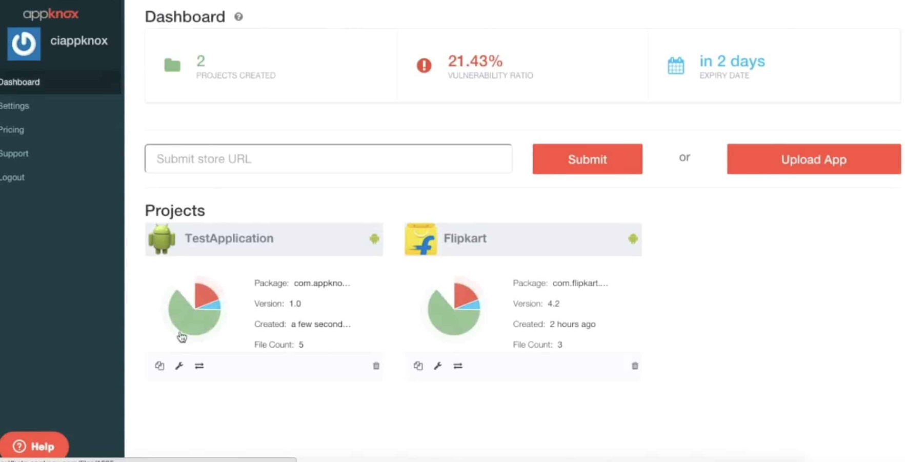This screenshot has width=905, height=462.
Task: Click the copy icon under Flipkart
Action: tap(418, 366)
